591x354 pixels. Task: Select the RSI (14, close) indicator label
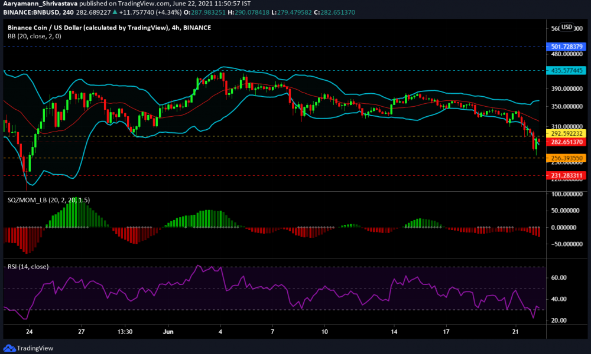click(28, 267)
